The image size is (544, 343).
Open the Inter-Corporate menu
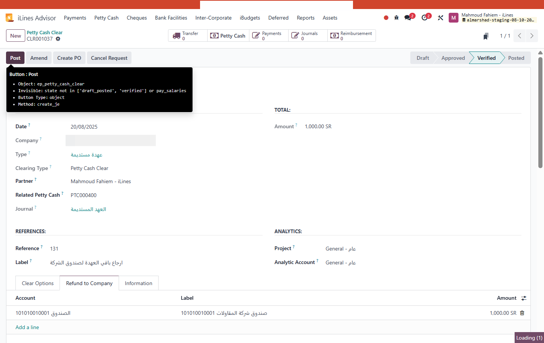point(214,18)
